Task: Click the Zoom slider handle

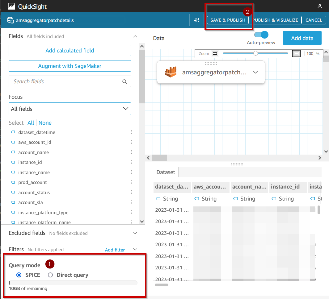Action: (x=255, y=53)
